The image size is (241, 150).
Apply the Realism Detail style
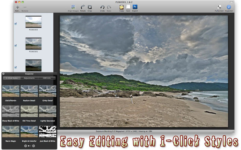pyautogui.click(x=29, y=91)
